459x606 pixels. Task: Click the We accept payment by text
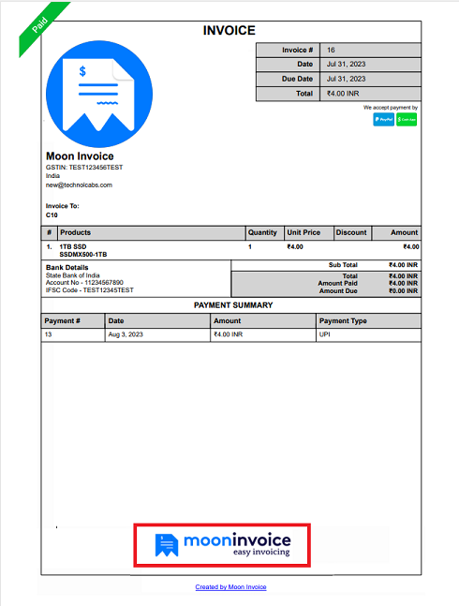coord(391,108)
